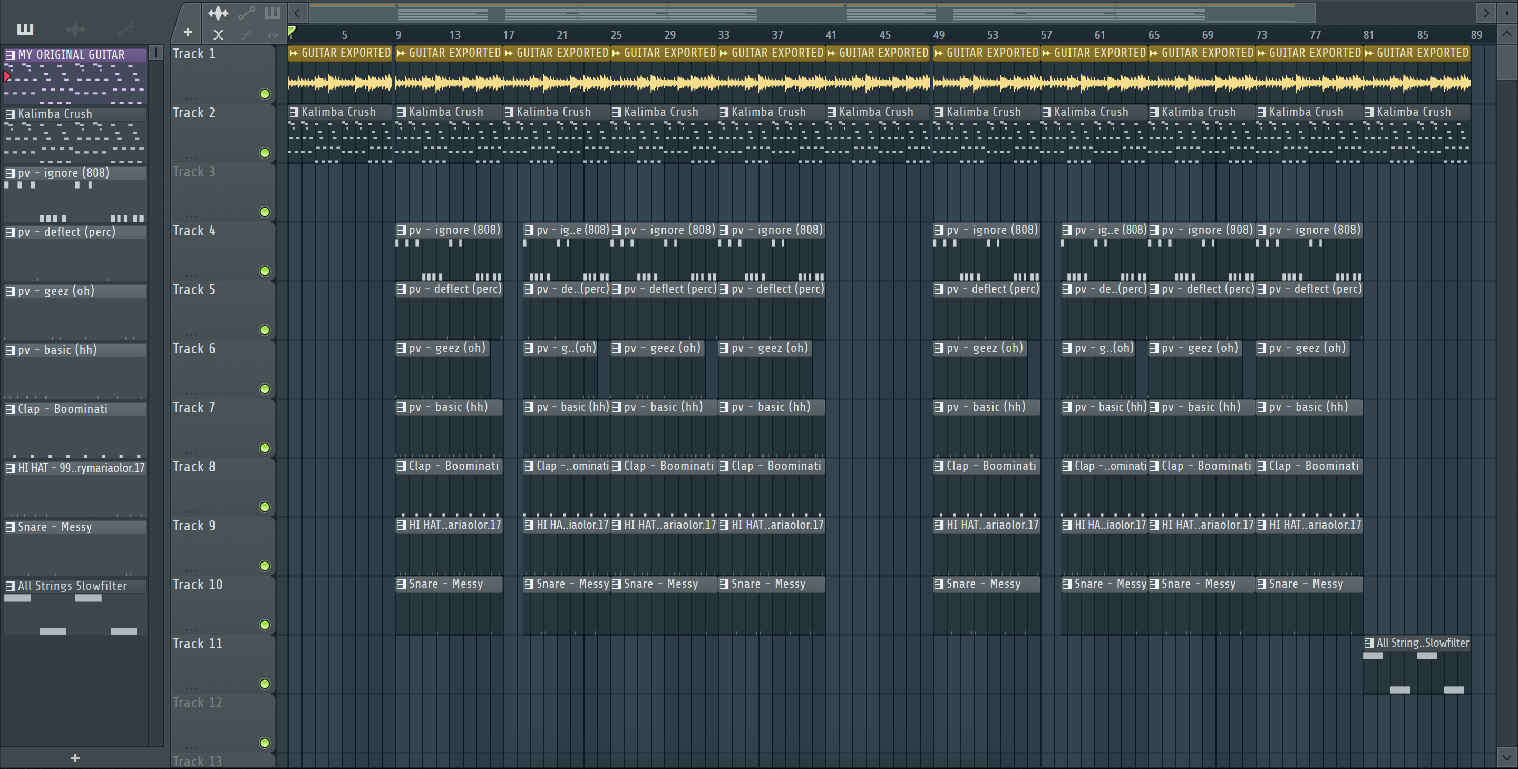Open clip menu of first GUITAR EXPORTED clip at bar 1
The height and width of the screenshot is (769, 1518).
click(294, 53)
